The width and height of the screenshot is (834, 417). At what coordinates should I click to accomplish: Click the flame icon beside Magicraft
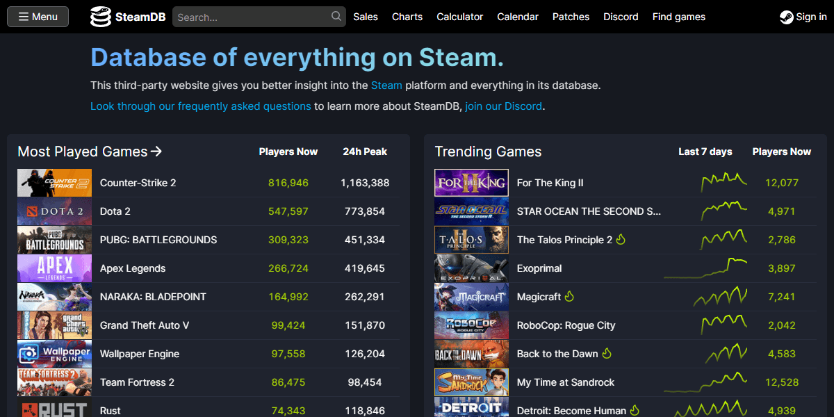pos(569,296)
